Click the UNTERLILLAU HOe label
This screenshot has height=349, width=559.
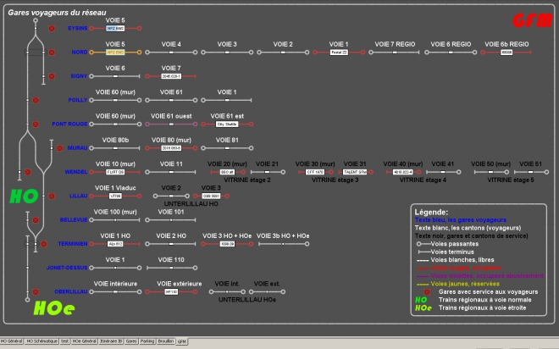tap(247, 300)
